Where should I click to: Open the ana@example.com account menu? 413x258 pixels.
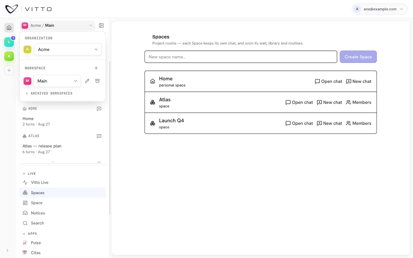click(379, 9)
